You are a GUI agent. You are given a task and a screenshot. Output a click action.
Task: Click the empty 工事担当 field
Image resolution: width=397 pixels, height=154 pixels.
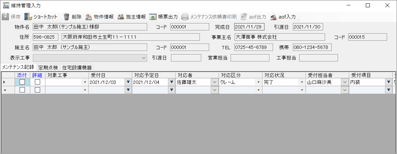[x=319, y=58]
